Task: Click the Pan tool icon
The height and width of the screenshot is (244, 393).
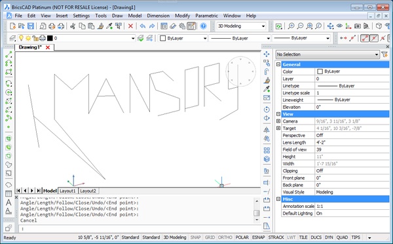Action: (x=330, y=26)
